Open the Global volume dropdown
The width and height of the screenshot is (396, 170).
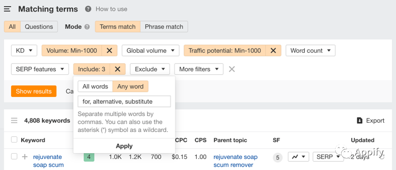pyautogui.click(x=151, y=50)
